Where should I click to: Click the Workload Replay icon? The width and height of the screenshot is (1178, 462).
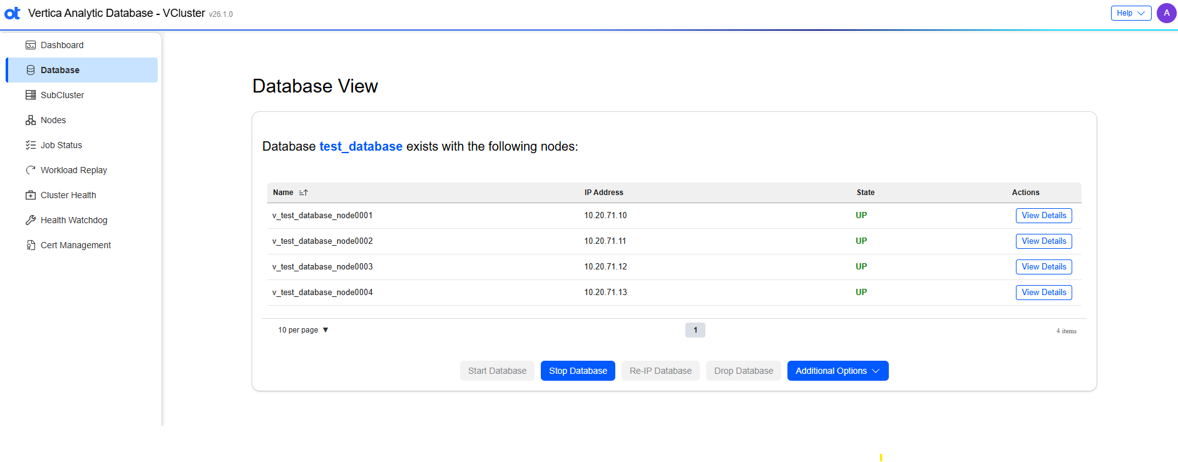coord(31,170)
